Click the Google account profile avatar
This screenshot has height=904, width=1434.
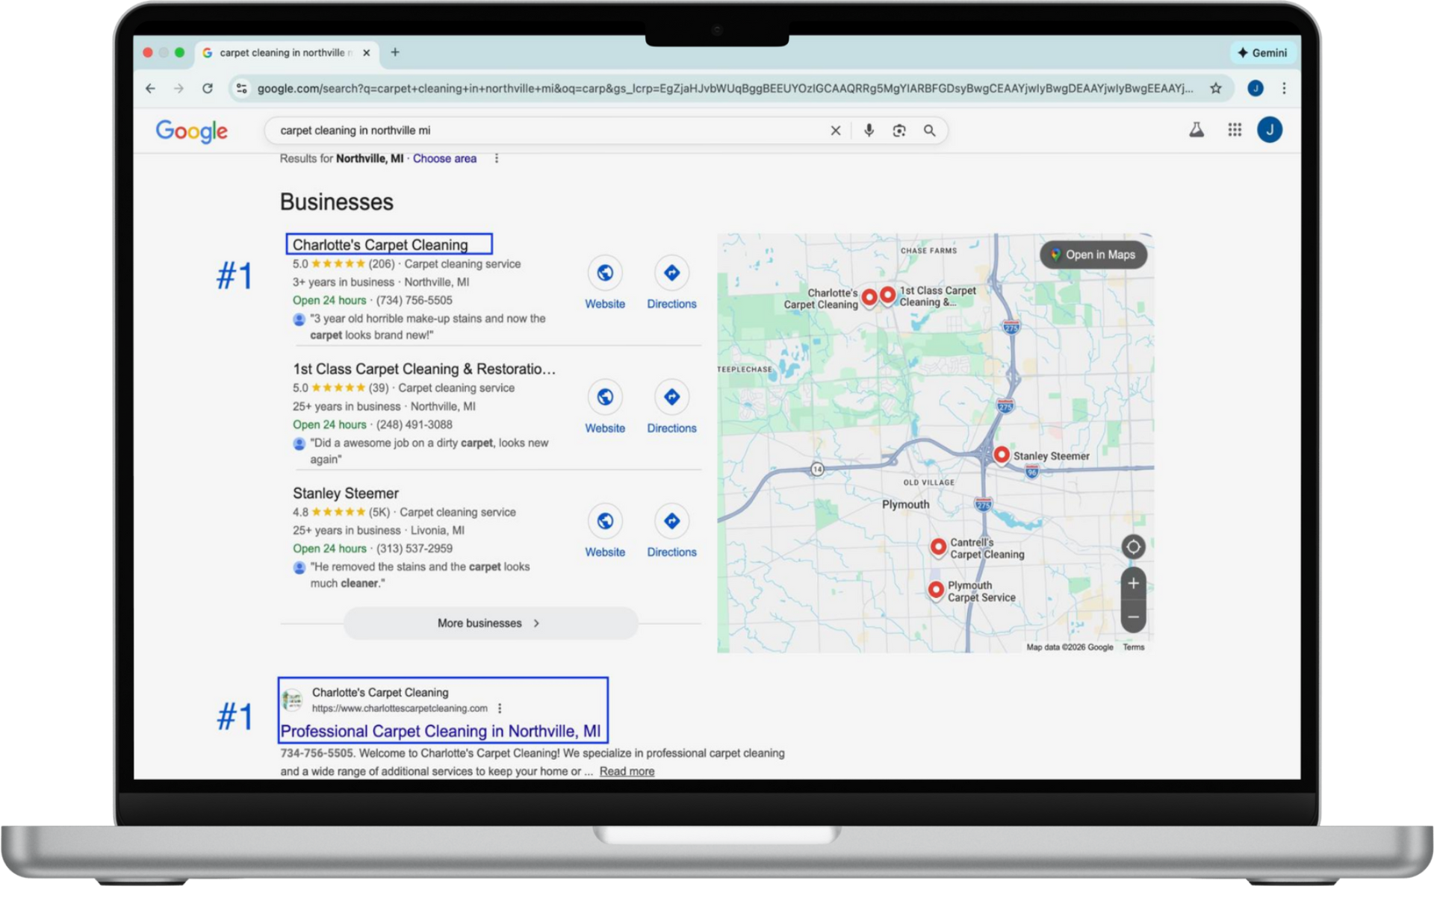pos(1270,130)
